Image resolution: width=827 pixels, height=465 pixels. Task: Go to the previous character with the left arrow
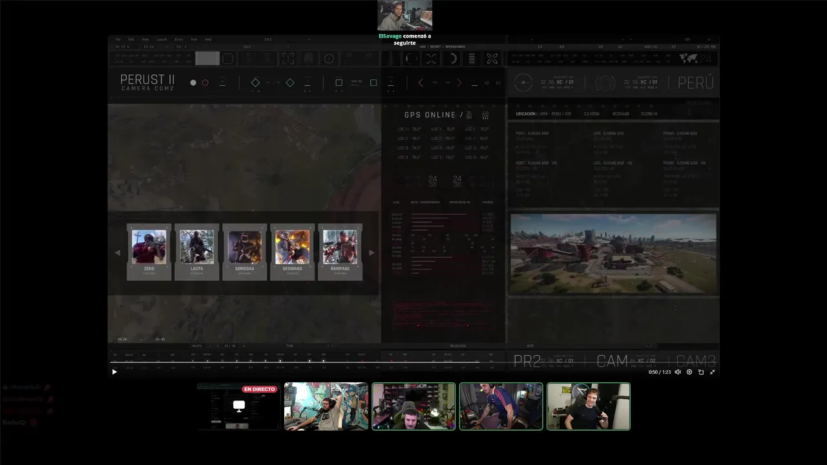(118, 253)
